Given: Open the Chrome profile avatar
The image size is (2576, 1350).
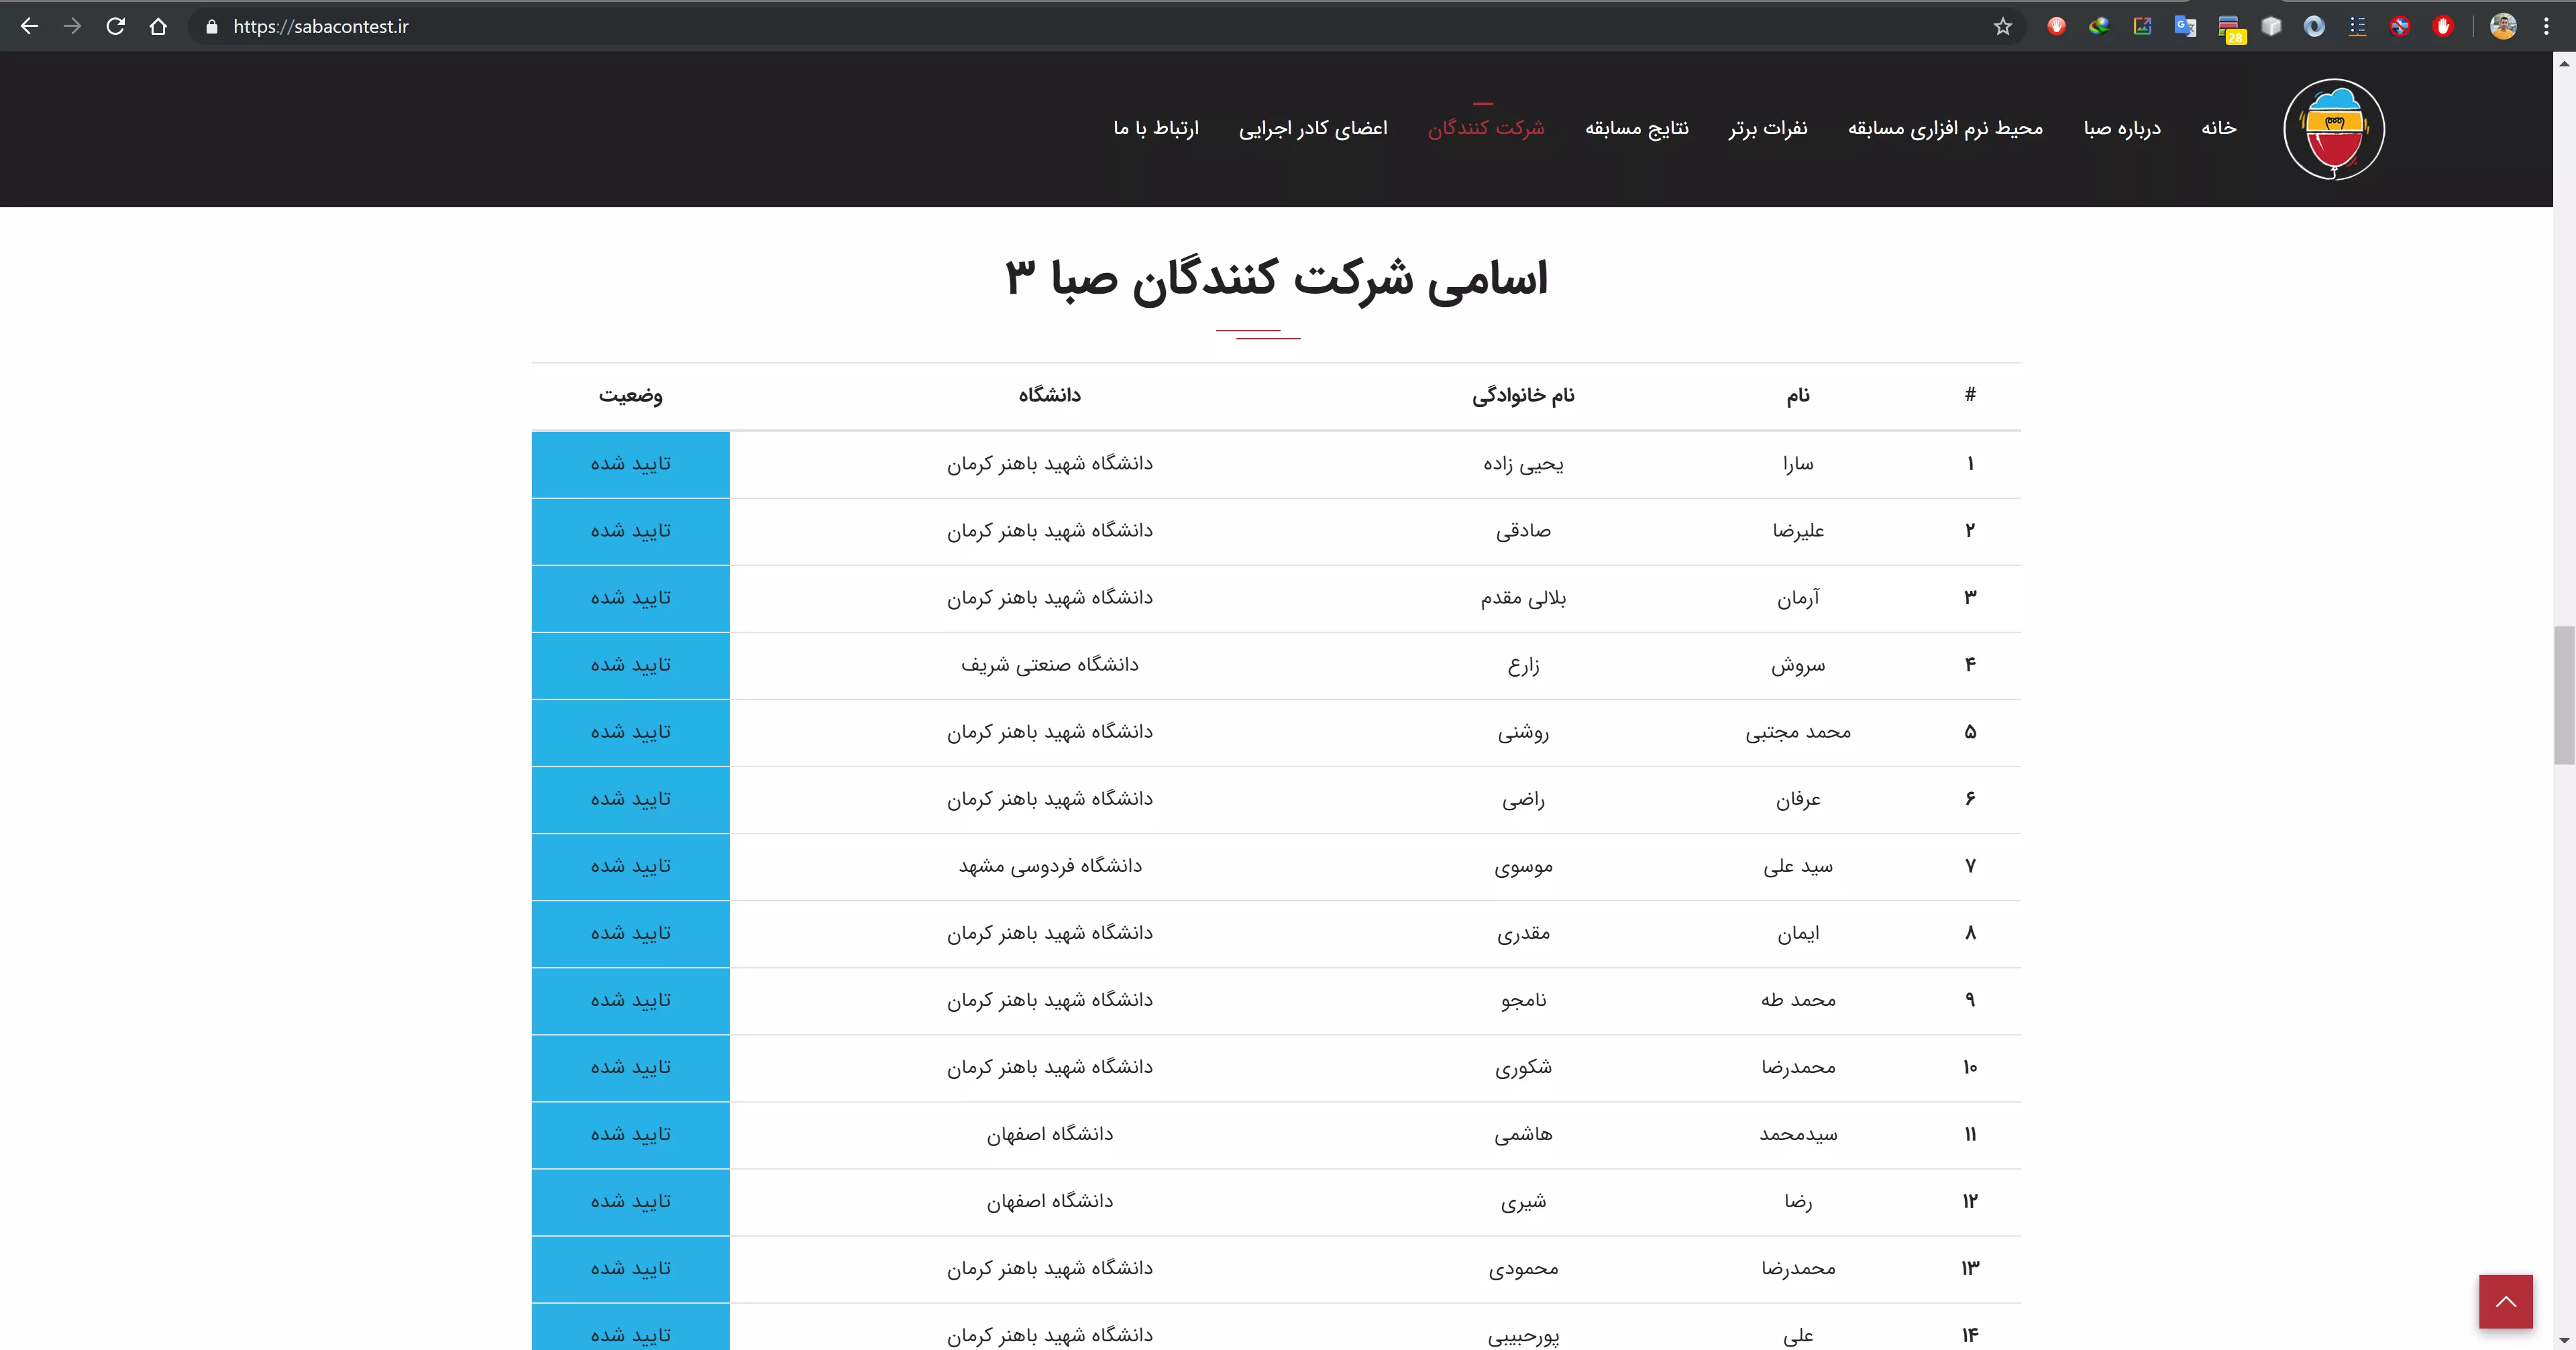Looking at the screenshot, I should (x=2503, y=26).
